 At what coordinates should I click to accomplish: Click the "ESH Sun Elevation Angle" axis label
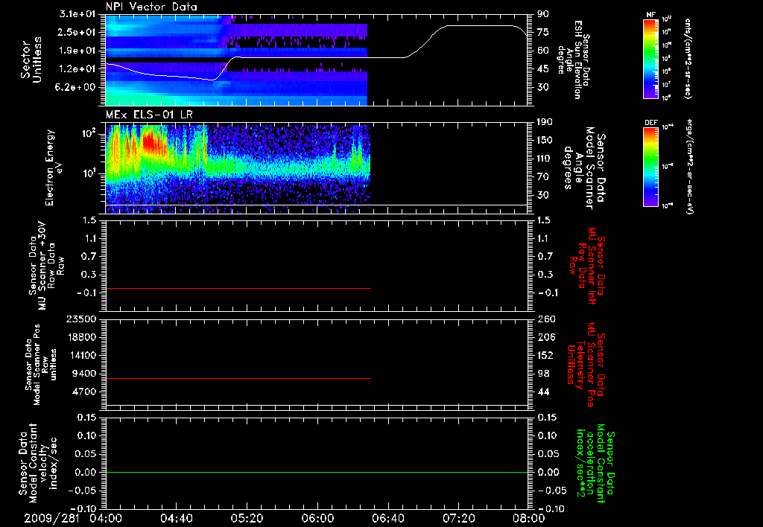coord(573,60)
